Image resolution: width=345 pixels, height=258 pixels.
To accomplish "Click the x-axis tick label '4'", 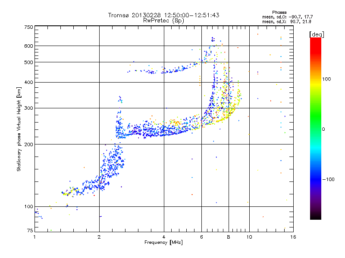I will [164, 237].
